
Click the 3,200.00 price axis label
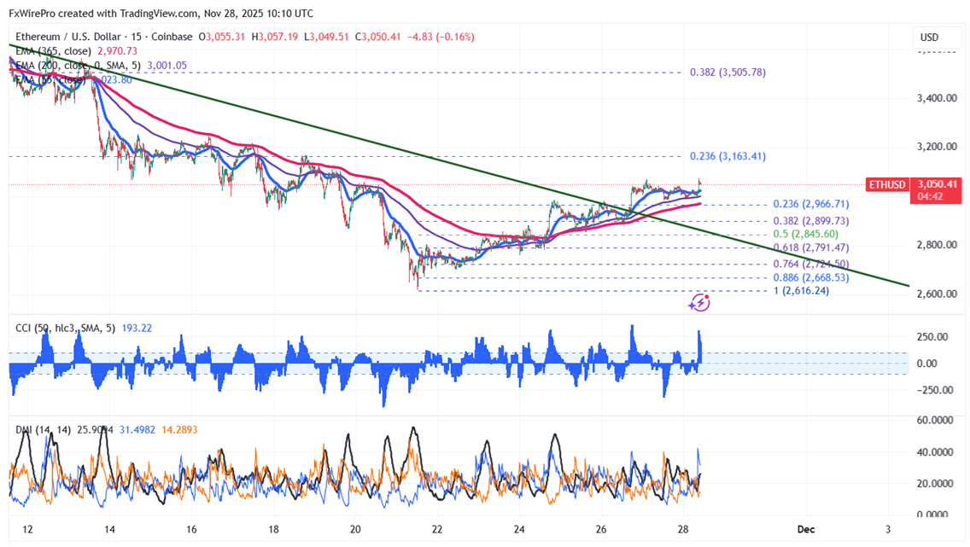pyautogui.click(x=937, y=147)
